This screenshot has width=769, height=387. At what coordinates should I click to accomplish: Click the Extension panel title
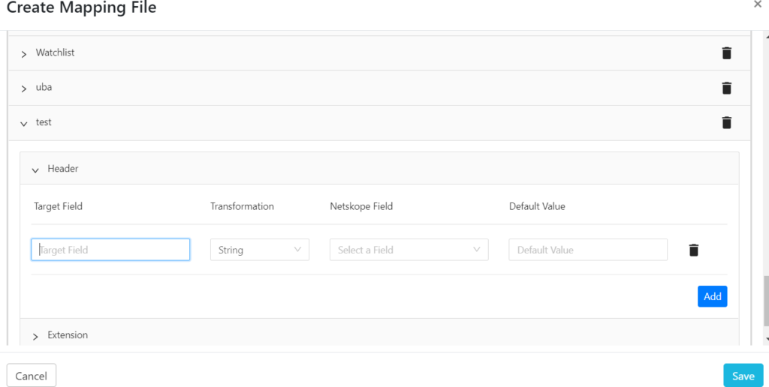(68, 335)
